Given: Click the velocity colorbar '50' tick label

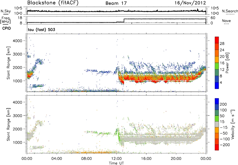Looking at the screenshot, I should pos(222,116).
